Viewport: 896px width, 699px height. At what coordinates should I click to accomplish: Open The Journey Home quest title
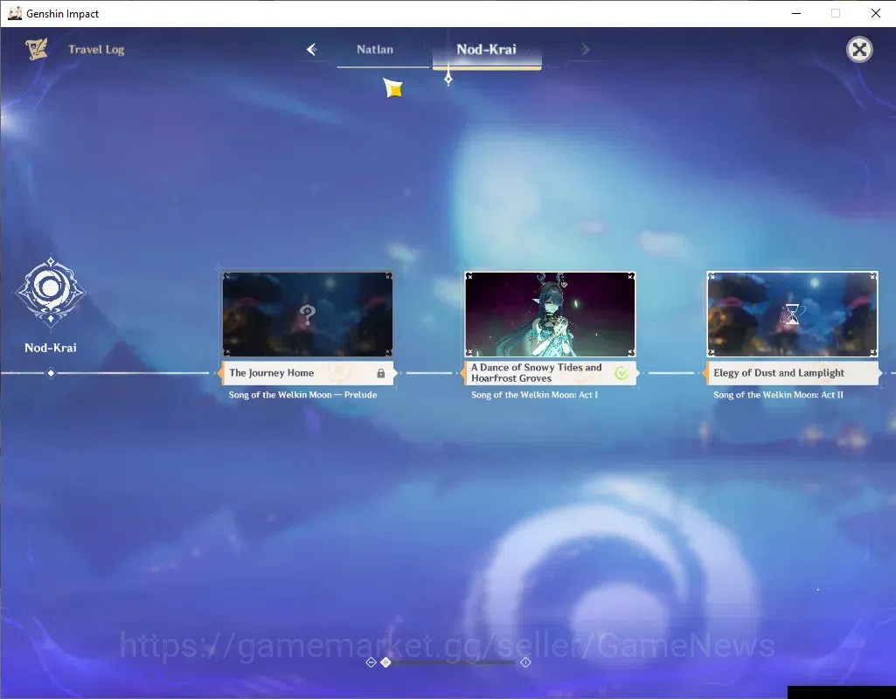(272, 373)
